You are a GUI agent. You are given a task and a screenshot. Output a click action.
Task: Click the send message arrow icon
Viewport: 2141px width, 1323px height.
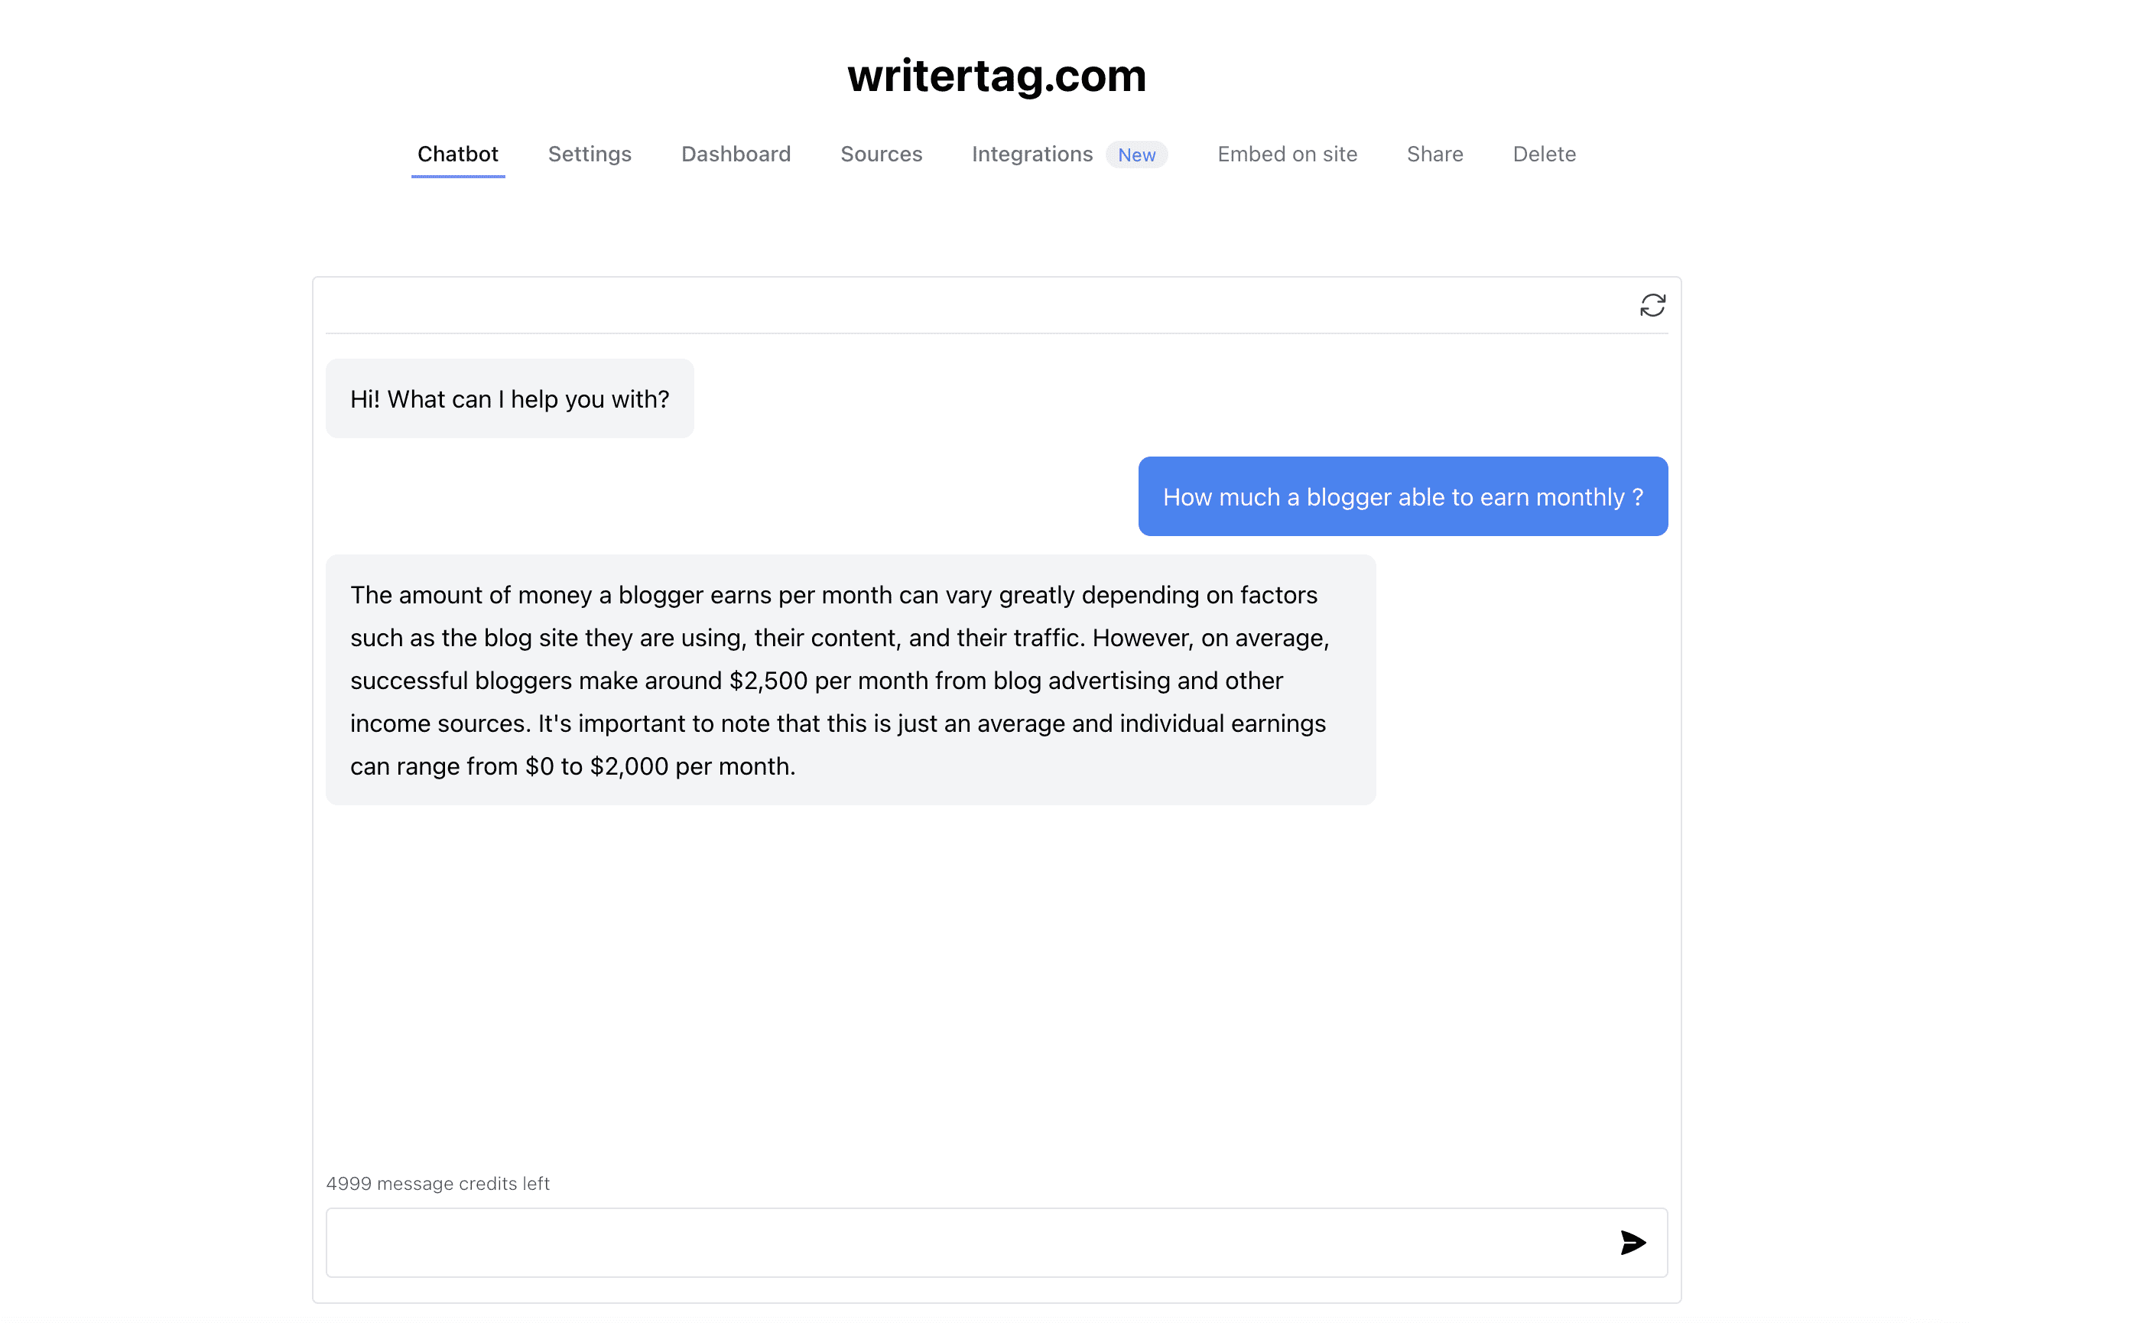(x=1633, y=1243)
